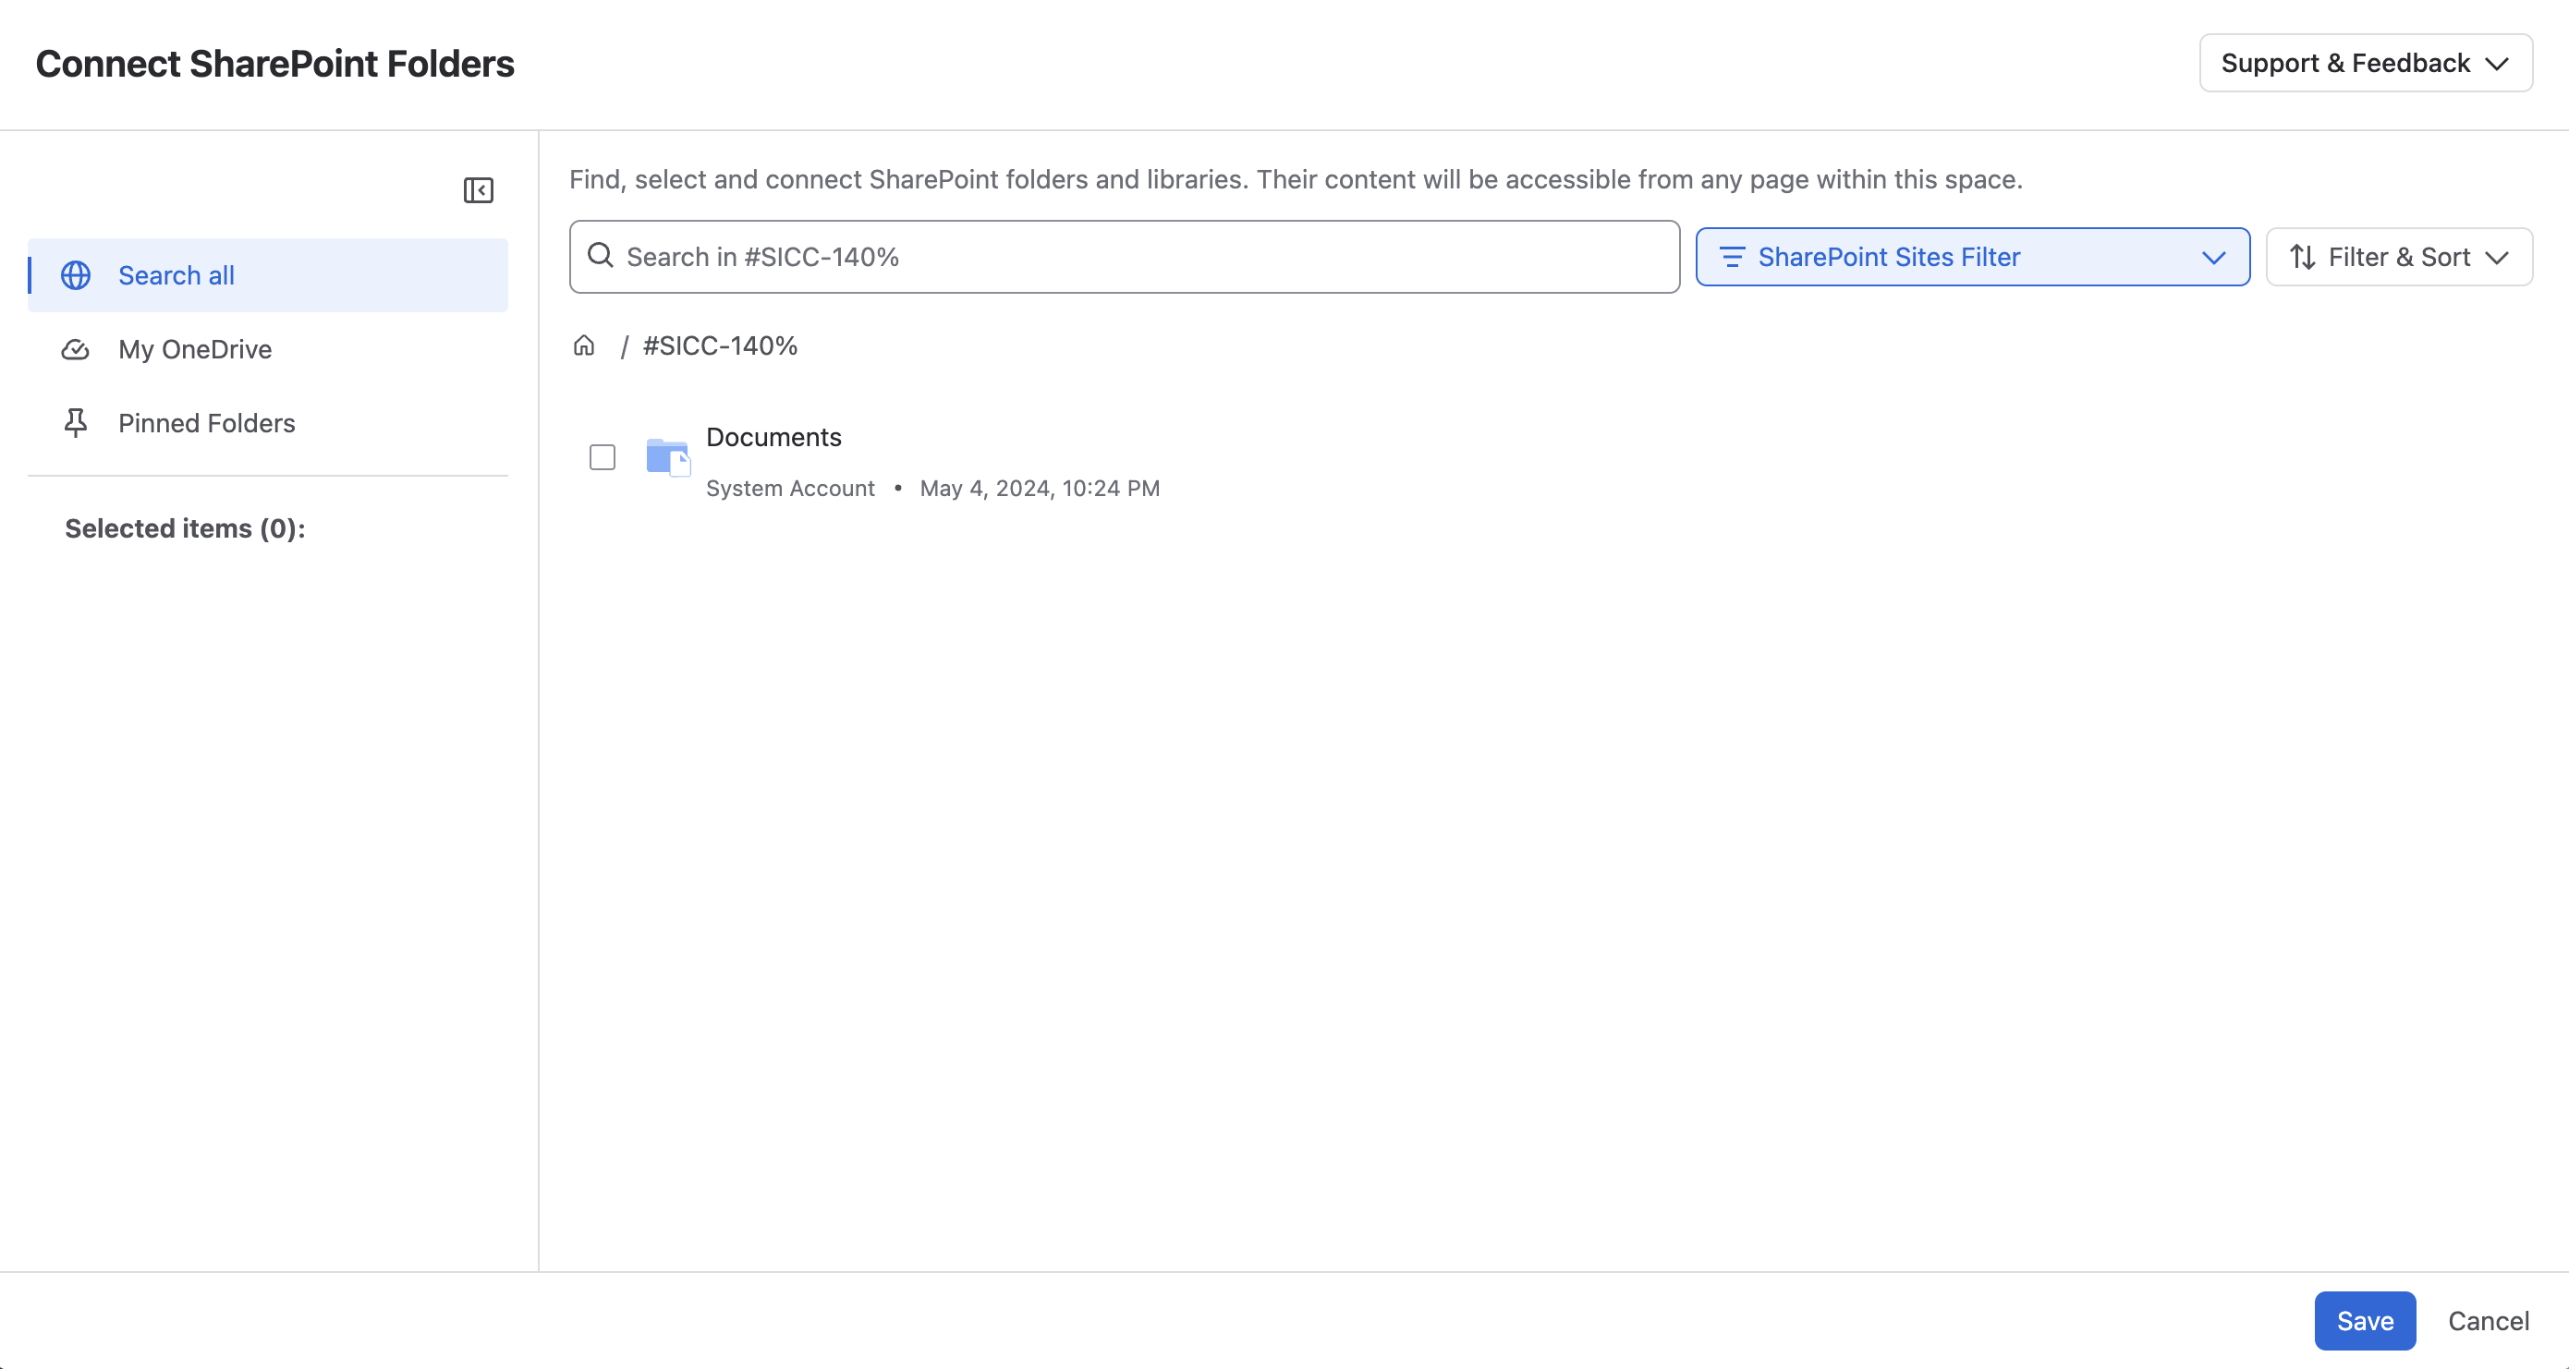
Task: Click the pin icon beside Pinned Folders
Action: pyautogui.click(x=76, y=423)
